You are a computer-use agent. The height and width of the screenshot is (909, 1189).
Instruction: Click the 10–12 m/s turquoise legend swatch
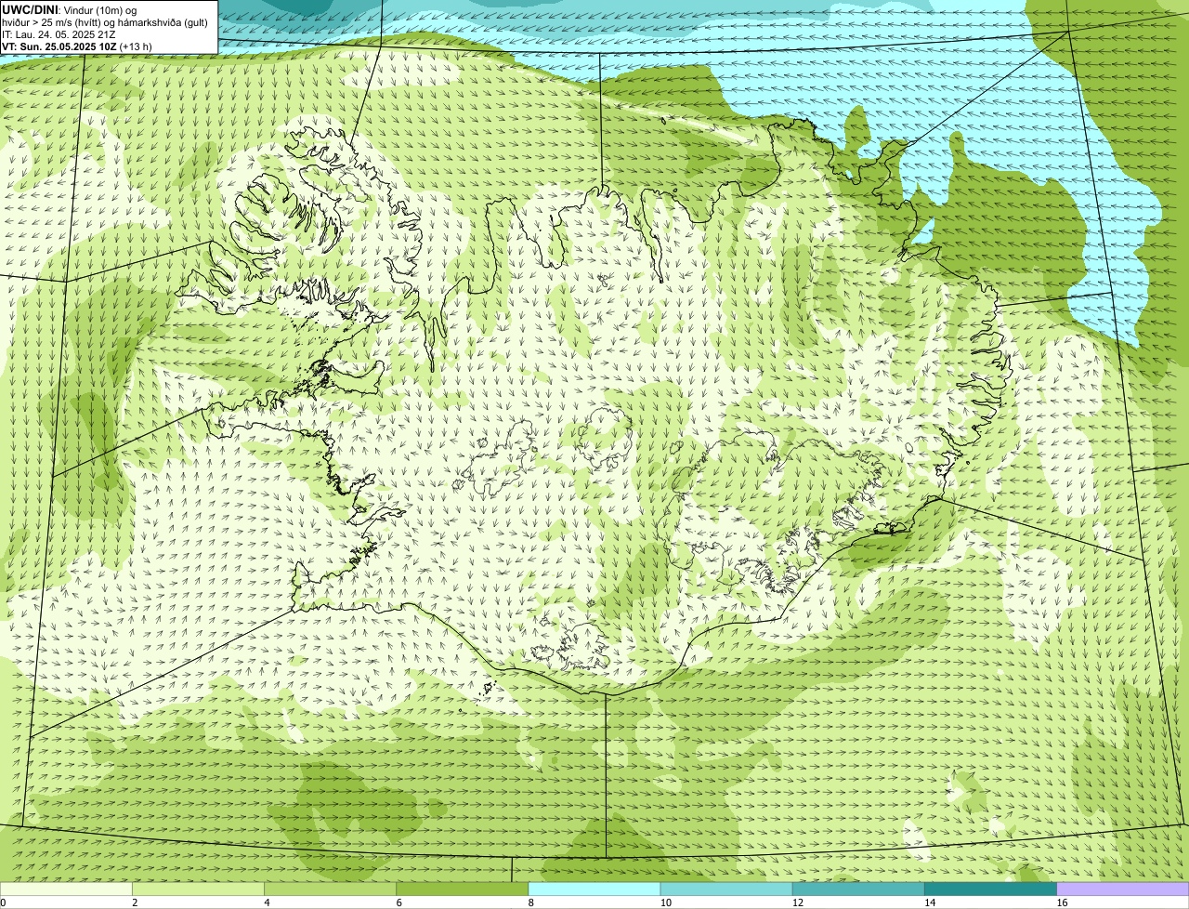[x=726, y=889]
